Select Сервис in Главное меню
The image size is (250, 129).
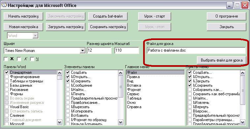[x=155, y=94]
